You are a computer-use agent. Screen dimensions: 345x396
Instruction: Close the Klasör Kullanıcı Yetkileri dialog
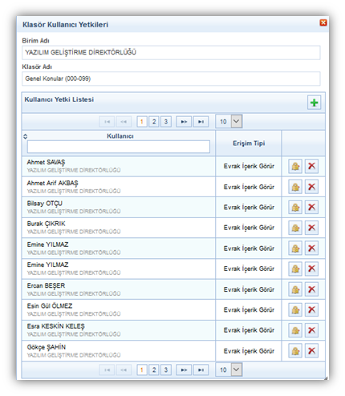[x=323, y=22]
